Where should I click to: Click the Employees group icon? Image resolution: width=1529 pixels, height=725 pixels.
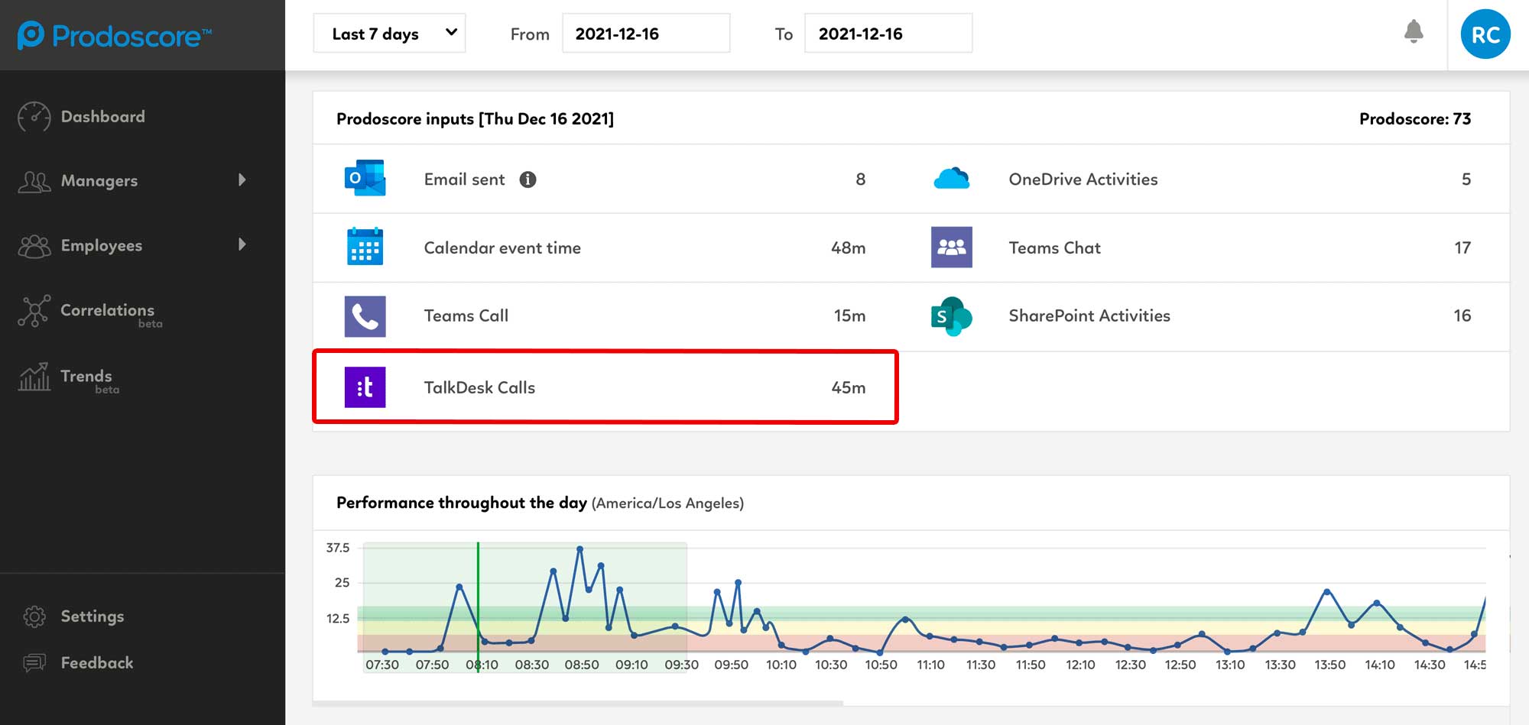click(x=34, y=246)
